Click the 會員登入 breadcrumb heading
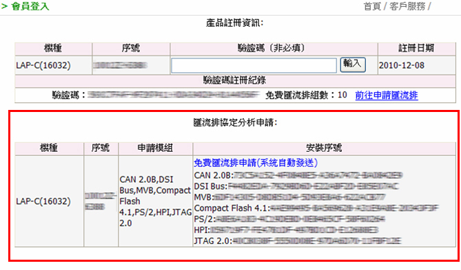 (x=30, y=6)
